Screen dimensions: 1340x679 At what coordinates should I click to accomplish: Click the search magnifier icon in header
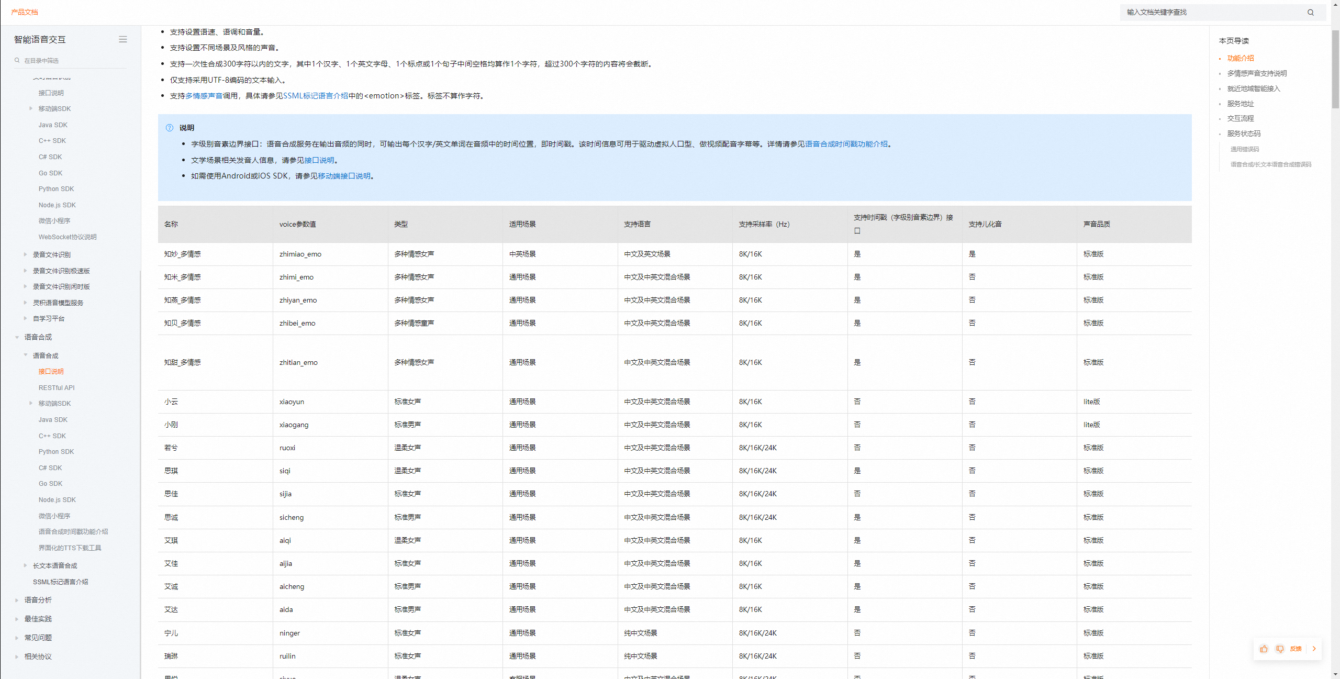1311,13
